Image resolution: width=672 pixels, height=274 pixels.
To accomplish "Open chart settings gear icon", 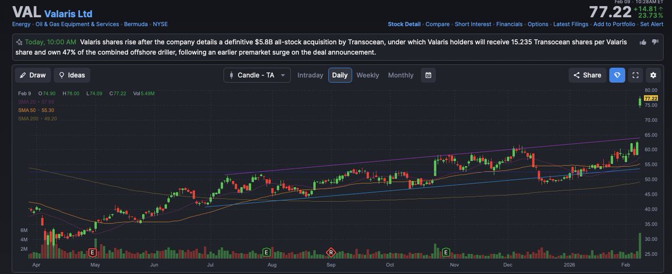I will coord(653,75).
